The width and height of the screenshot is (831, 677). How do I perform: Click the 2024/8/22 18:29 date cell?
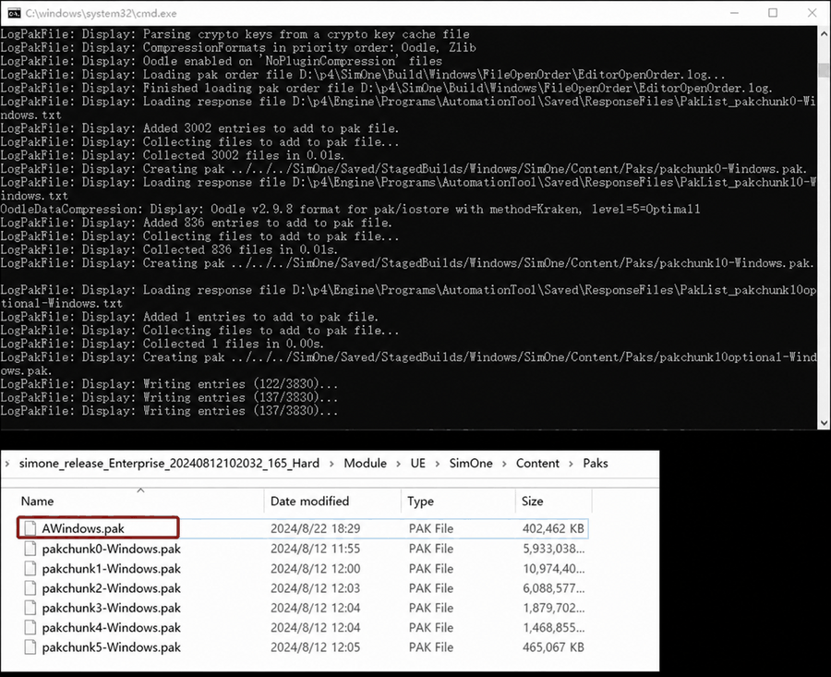point(316,528)
